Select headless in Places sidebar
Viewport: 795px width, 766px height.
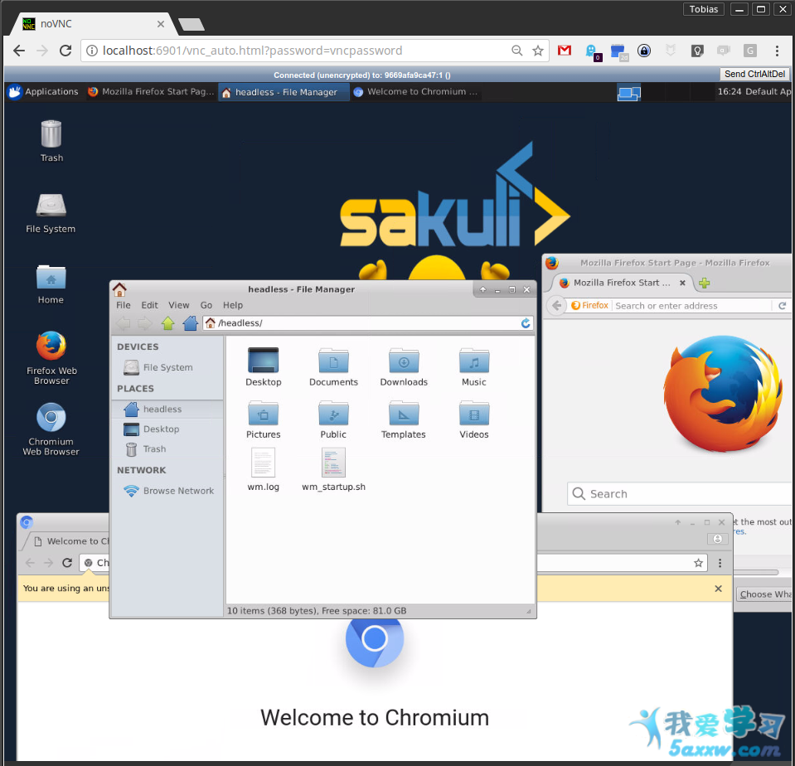click(x=167, y=409)
